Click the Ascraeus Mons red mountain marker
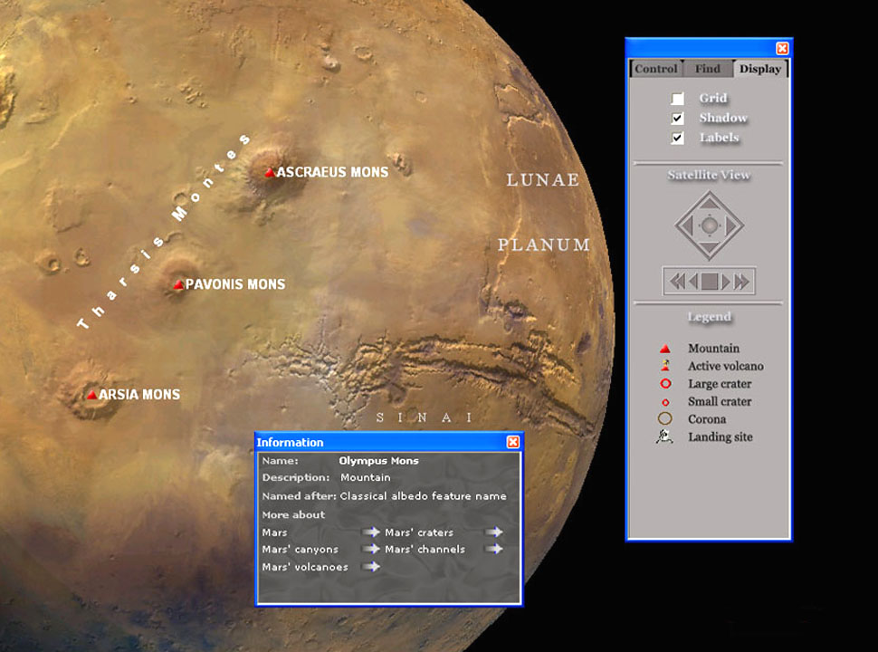The height and width of the screenshot is (652, 878). (270, 173)
